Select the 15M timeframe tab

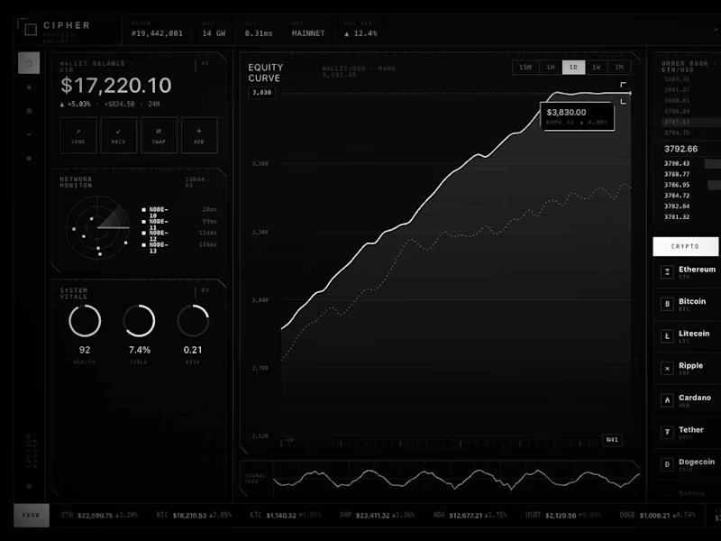pos(525,67)
